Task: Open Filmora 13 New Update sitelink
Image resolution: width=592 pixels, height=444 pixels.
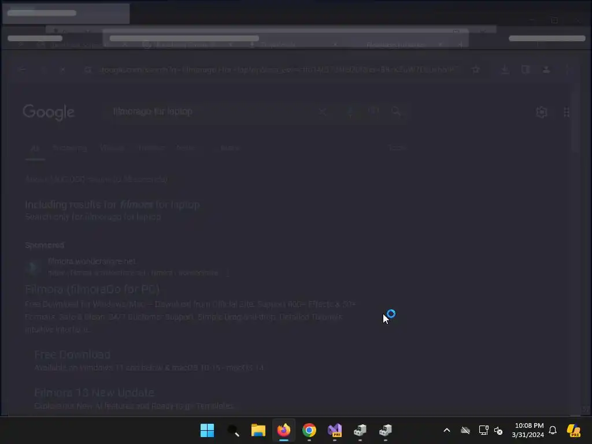Action: [94, 393]
